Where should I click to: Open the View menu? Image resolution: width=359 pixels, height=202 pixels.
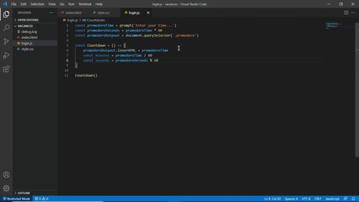coord(52,4)
